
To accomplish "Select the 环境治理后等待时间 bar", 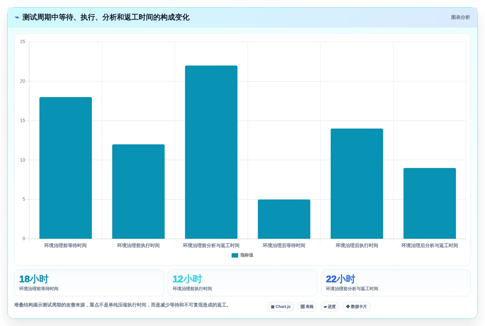I will pos(284,219).
